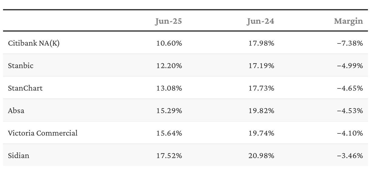
Task: Click Citibank's margin value −7.38%
Action: point(350,43)
